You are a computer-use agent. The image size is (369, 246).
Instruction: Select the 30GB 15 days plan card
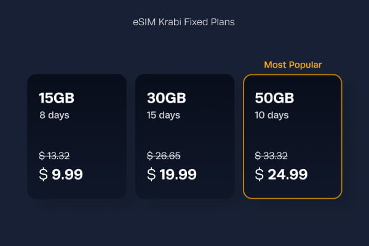(x=184, y=137)
